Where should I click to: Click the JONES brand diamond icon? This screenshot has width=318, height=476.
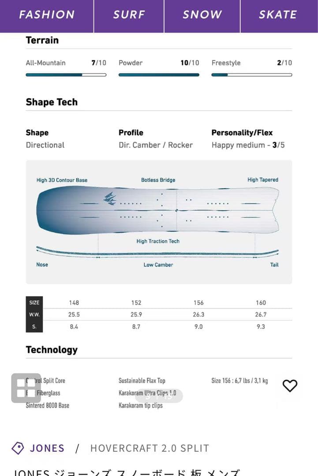[18, 448]
